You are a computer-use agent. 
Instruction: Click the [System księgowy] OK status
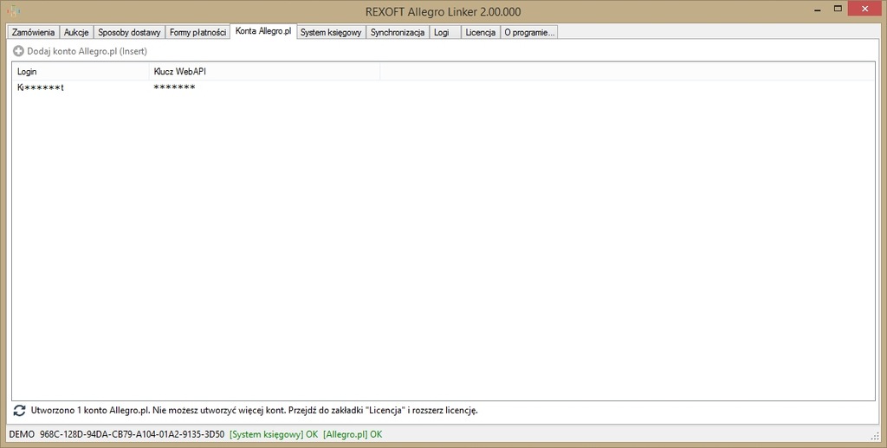pos(274,434)
